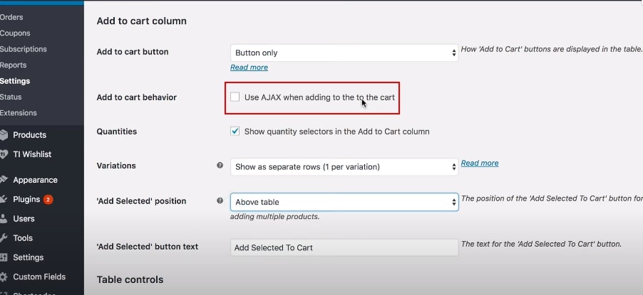The image size is (643, 295).
Task: Click the Custom Fields gear icon
Action: pyautogui.click(x=4, y=277)
